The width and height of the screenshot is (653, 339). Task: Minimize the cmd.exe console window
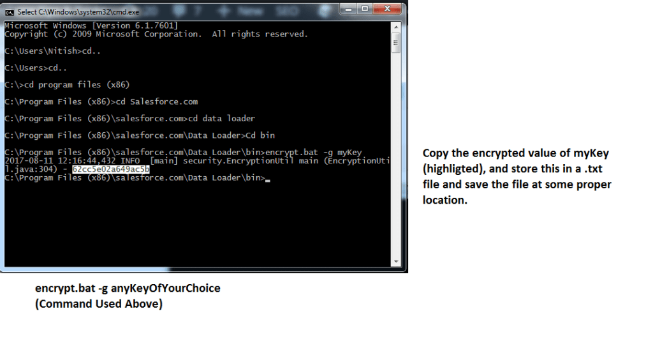click(x=348, y=9)
